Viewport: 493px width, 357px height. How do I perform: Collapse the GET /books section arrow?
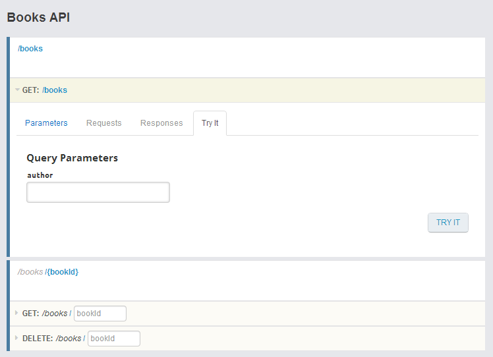click(17, 90)
